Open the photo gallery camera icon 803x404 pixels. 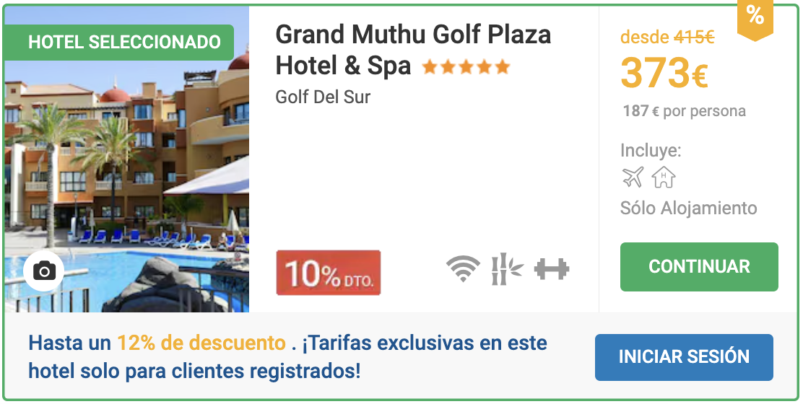44,271
